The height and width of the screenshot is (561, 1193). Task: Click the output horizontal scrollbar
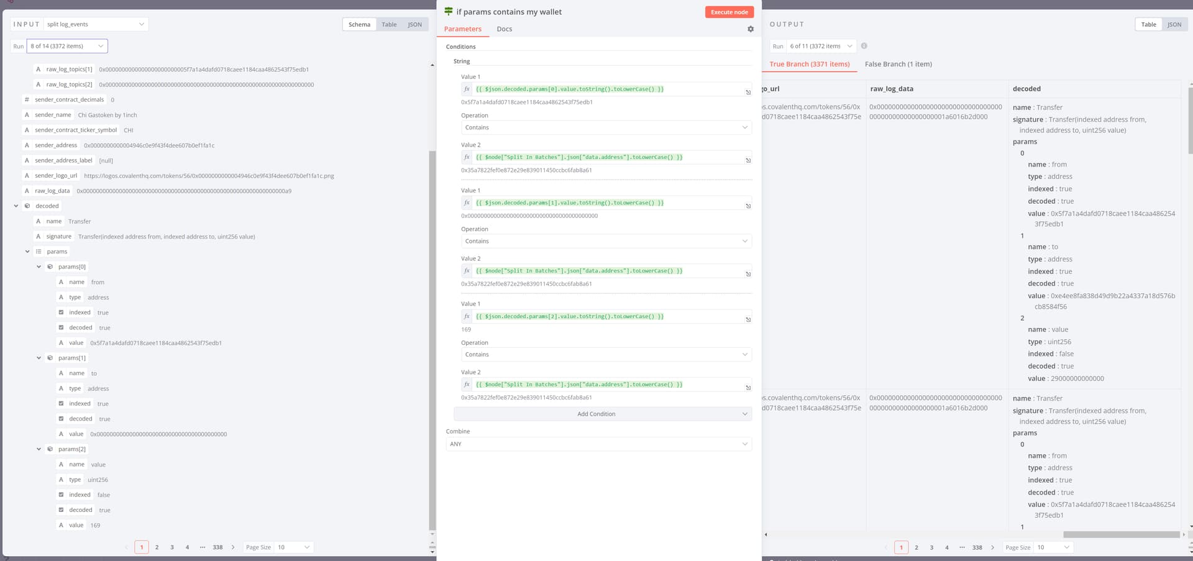coord(1120,534)
